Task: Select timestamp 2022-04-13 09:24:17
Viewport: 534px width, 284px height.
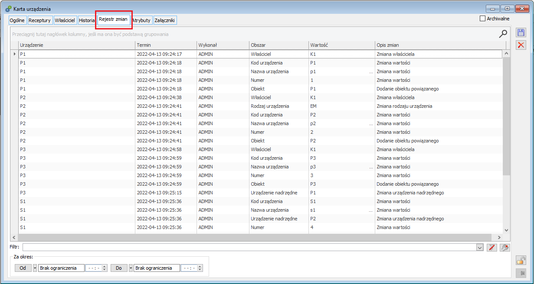Action: (166, 54)
